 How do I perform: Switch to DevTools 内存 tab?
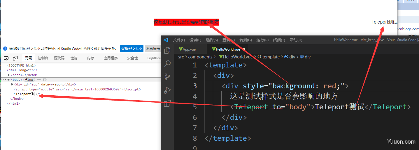pos(90,58)
